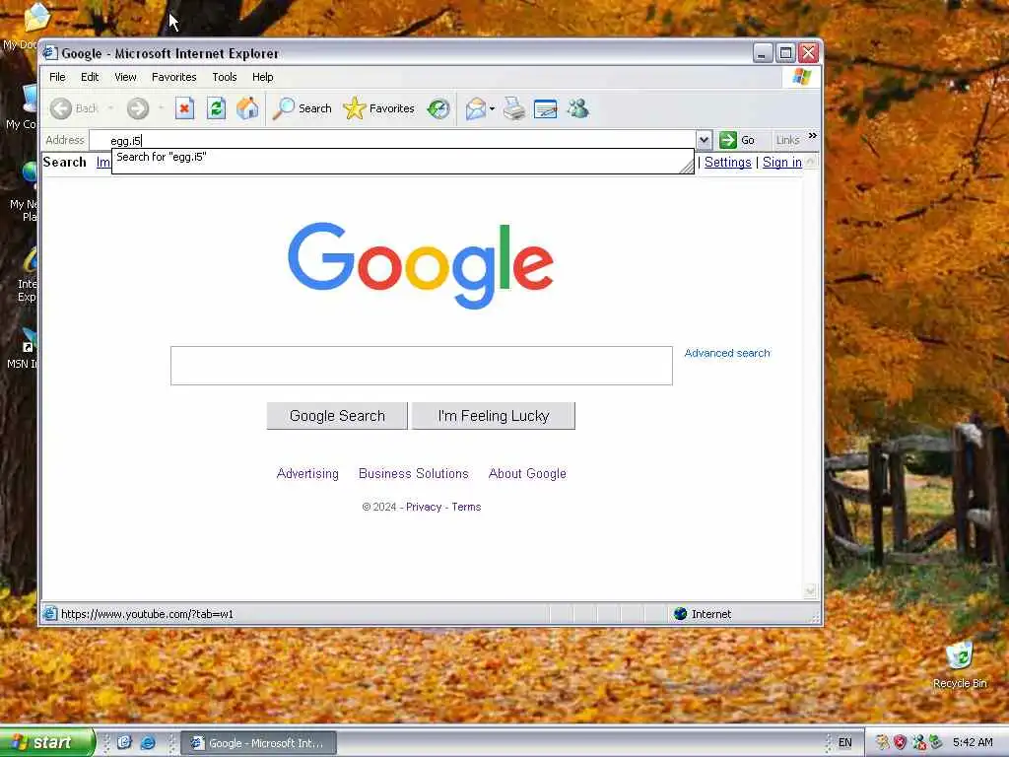The width and height of the screenshot is (1009, 757).
Task: Click red security shield tray icon
Action: [900, 742]
